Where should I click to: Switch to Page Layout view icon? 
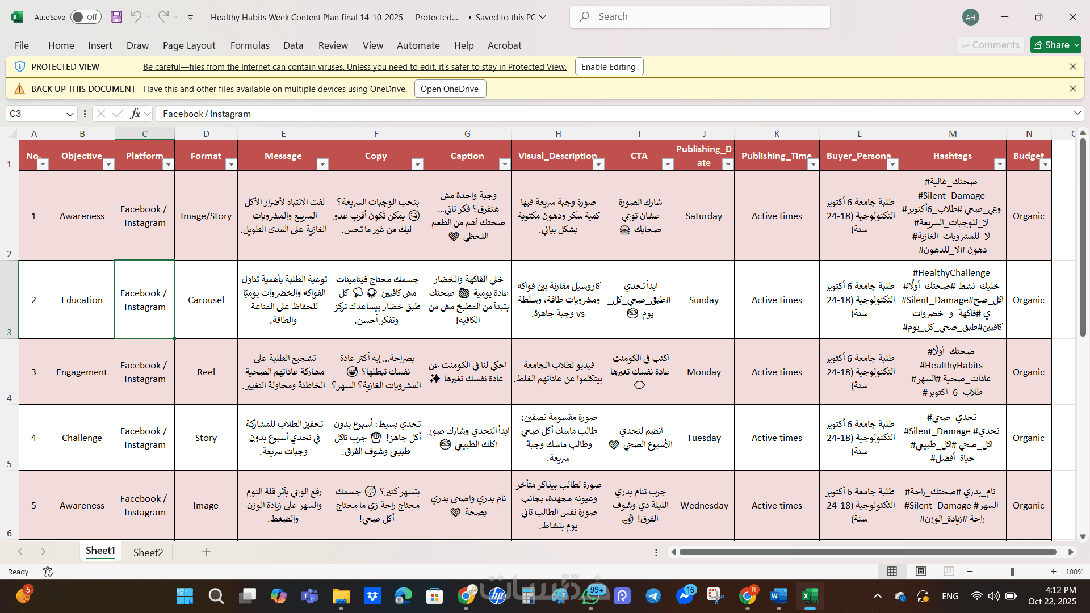921,572
